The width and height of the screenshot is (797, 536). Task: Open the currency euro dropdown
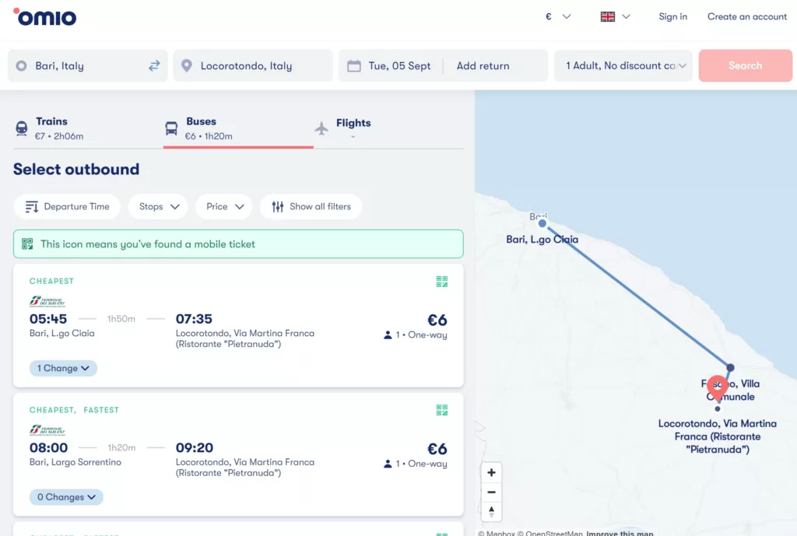click(x=558, y=17)
